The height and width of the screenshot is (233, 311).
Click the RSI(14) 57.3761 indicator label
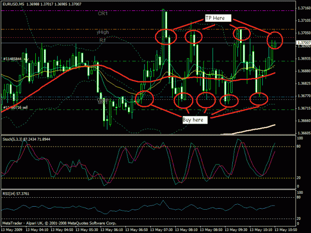pyautogui.click(x=15, y=194)
